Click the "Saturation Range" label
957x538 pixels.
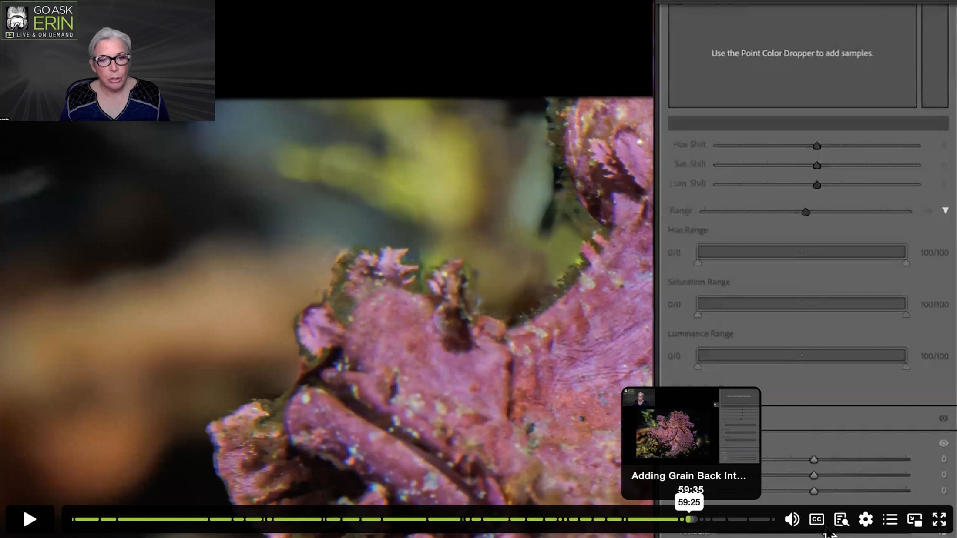click(699, 282)
